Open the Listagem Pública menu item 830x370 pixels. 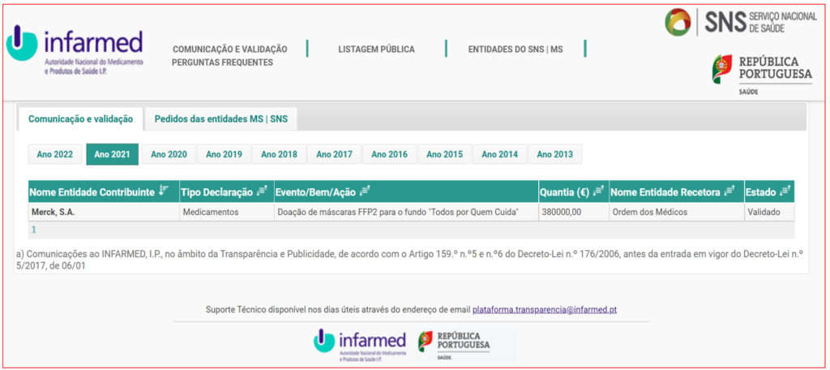376,49
